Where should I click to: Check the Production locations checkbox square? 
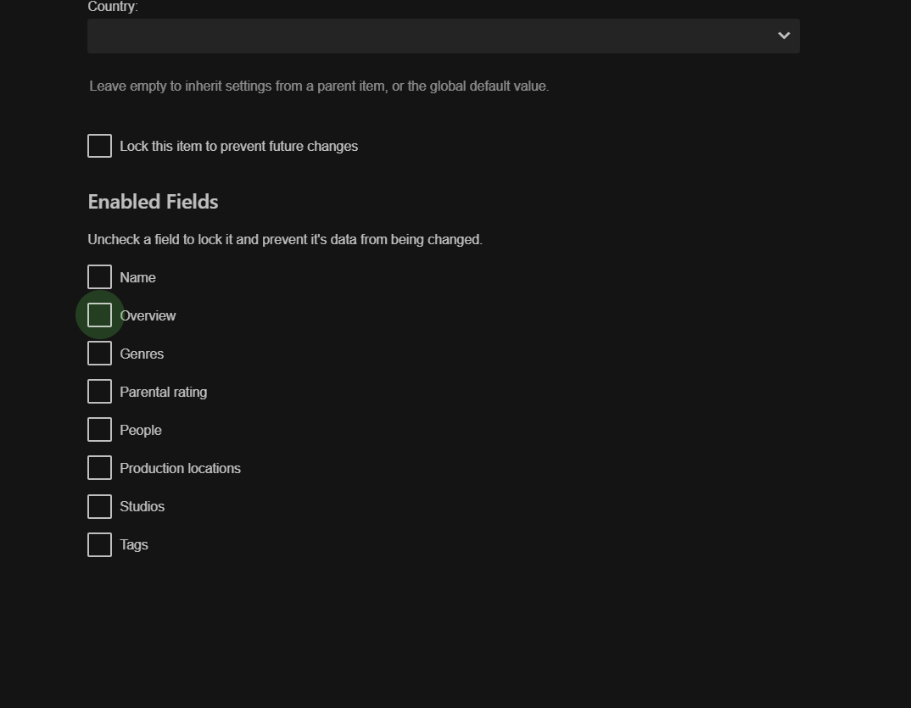coord(99,468)
